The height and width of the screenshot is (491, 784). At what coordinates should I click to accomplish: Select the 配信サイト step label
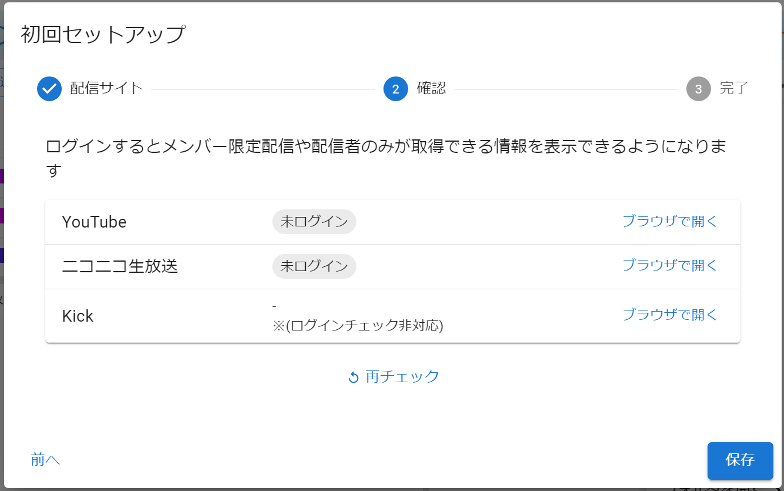point(106,88)
